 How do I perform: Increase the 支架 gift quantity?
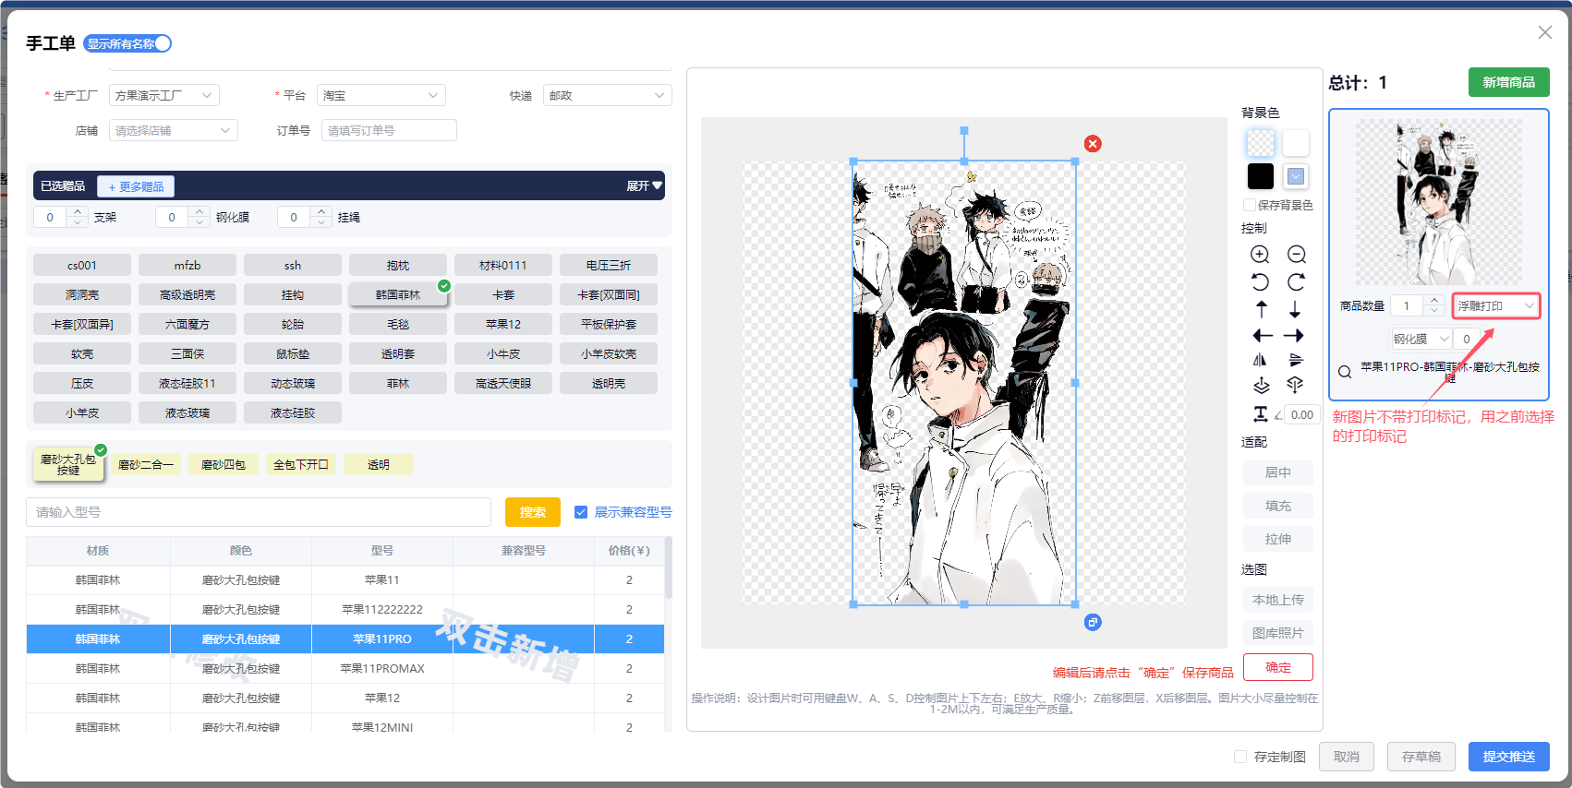point(78,212)
